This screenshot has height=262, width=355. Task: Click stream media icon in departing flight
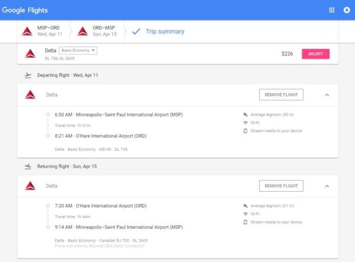point(246,131)
